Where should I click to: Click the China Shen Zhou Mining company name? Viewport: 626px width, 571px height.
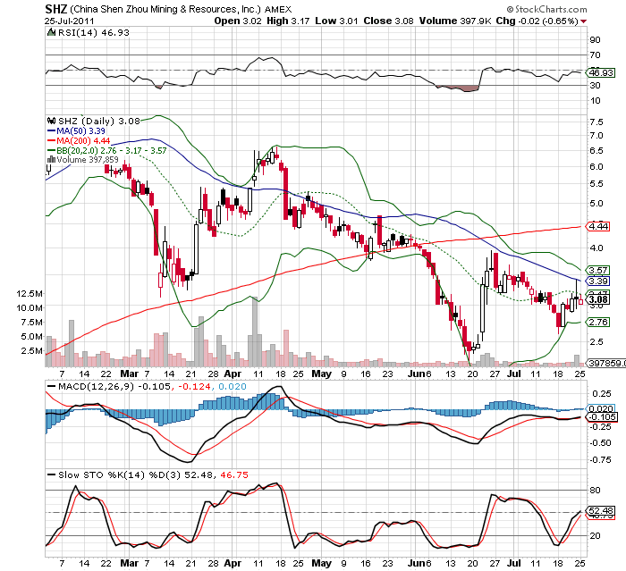(x=165, y=9)
